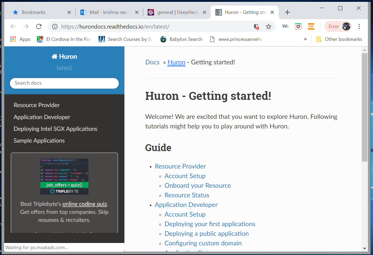Open El Cordova In the Park bookmark
This screenshot has height=255, width=373.
[x=64, y=39]
